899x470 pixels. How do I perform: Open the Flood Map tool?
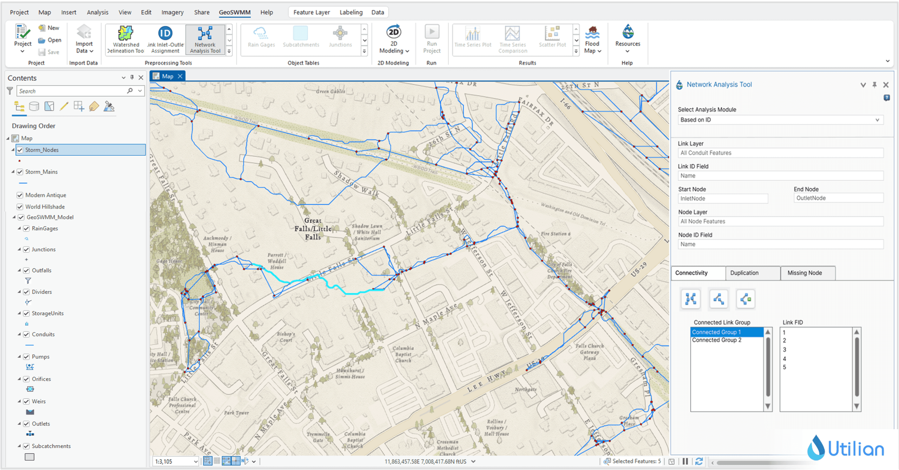[592, 39]
